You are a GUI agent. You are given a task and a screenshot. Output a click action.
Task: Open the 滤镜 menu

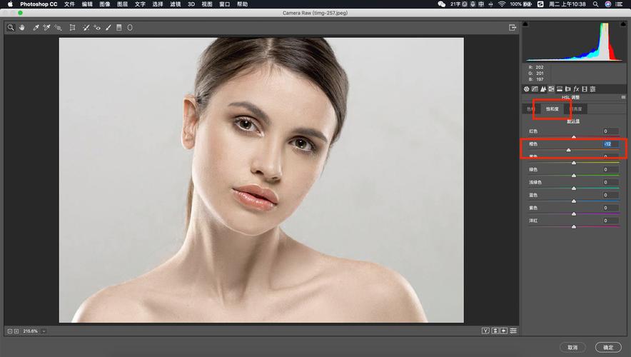(x=175, y=4)
